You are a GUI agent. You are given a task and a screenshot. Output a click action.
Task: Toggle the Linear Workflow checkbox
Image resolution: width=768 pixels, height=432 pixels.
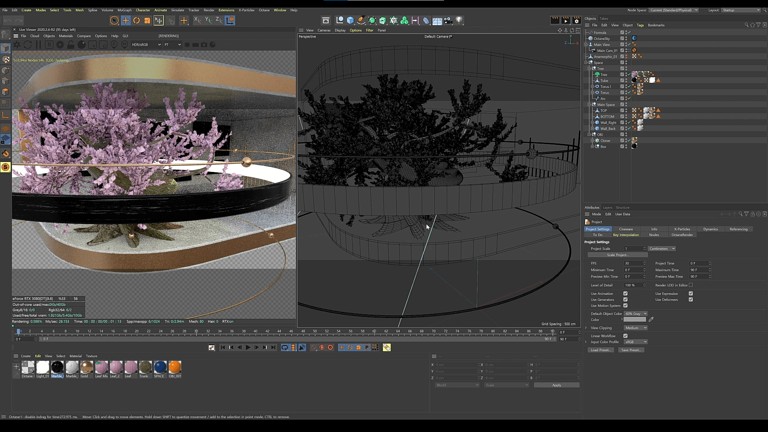click(625, 336)
